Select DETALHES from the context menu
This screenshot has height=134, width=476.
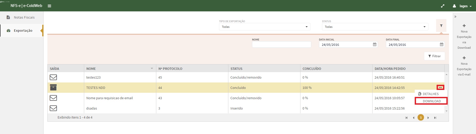[430, 94]
